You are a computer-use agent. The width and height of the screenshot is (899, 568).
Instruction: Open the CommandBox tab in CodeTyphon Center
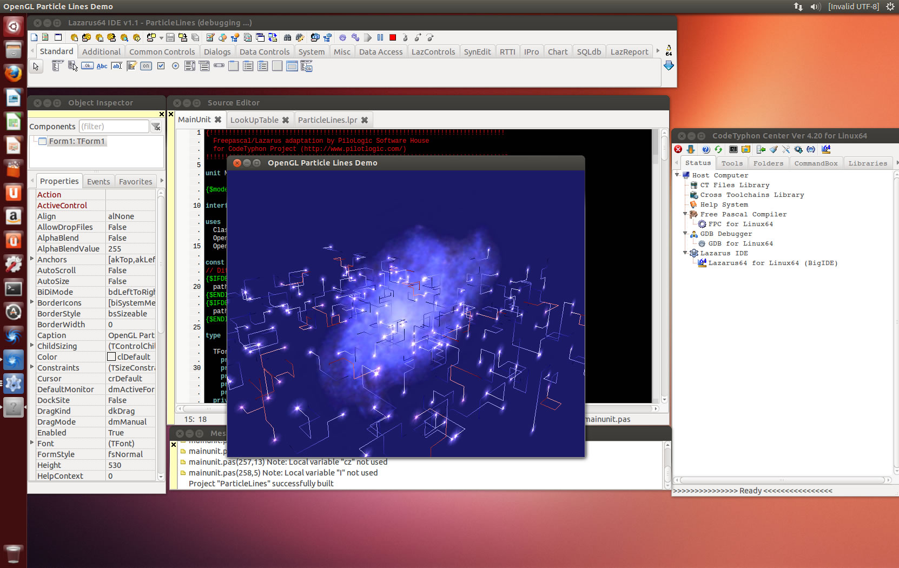point(816,163)
